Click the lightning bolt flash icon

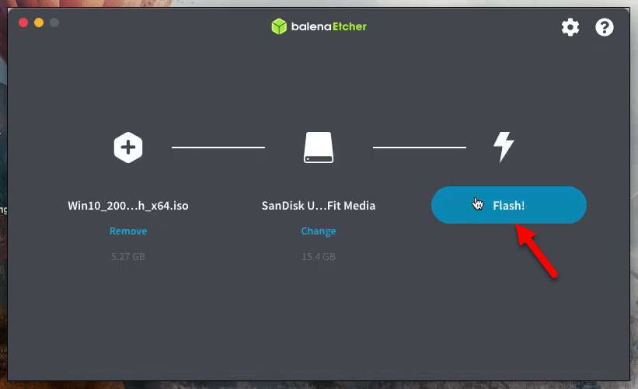(504, 147)
